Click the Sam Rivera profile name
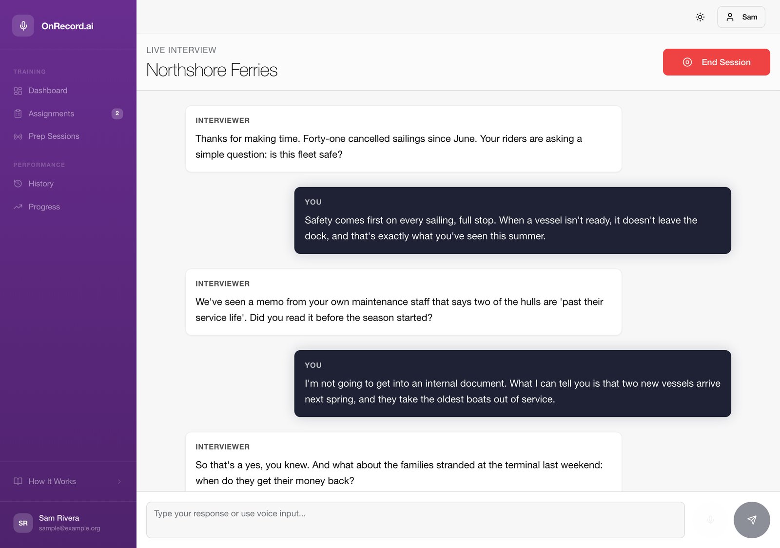The width and height of the screenshot is (780, 548). coord(59,518)
